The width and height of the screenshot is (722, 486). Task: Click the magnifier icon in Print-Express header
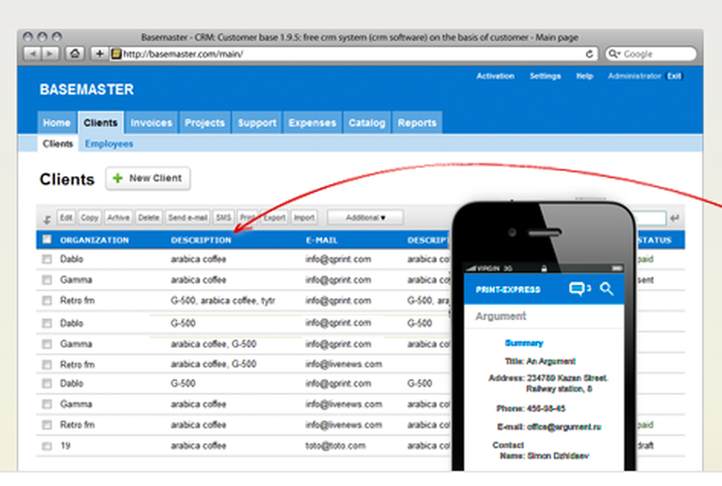pyautogui.click(x=607, y=288)
